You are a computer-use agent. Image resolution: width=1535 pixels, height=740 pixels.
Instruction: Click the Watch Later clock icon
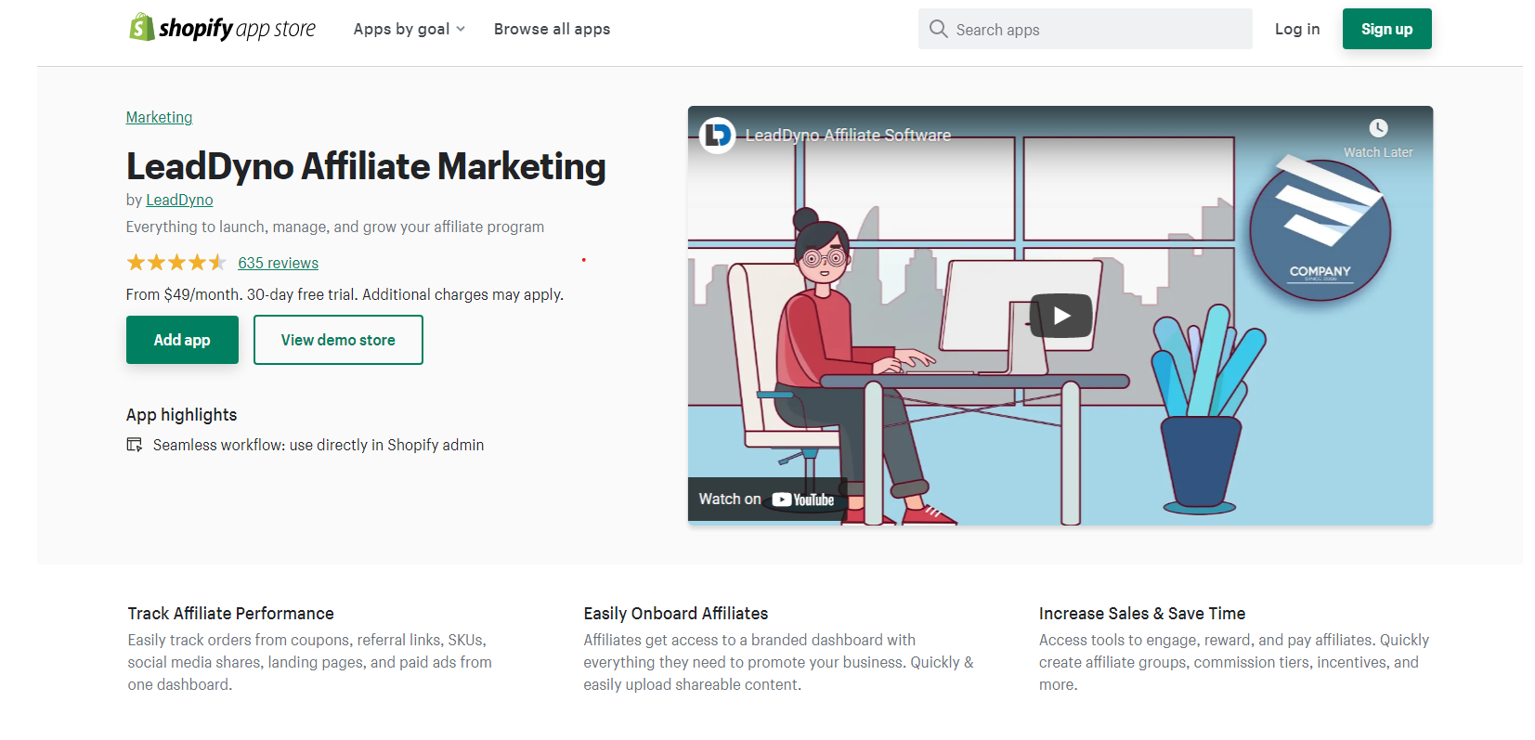(1378, 128)
